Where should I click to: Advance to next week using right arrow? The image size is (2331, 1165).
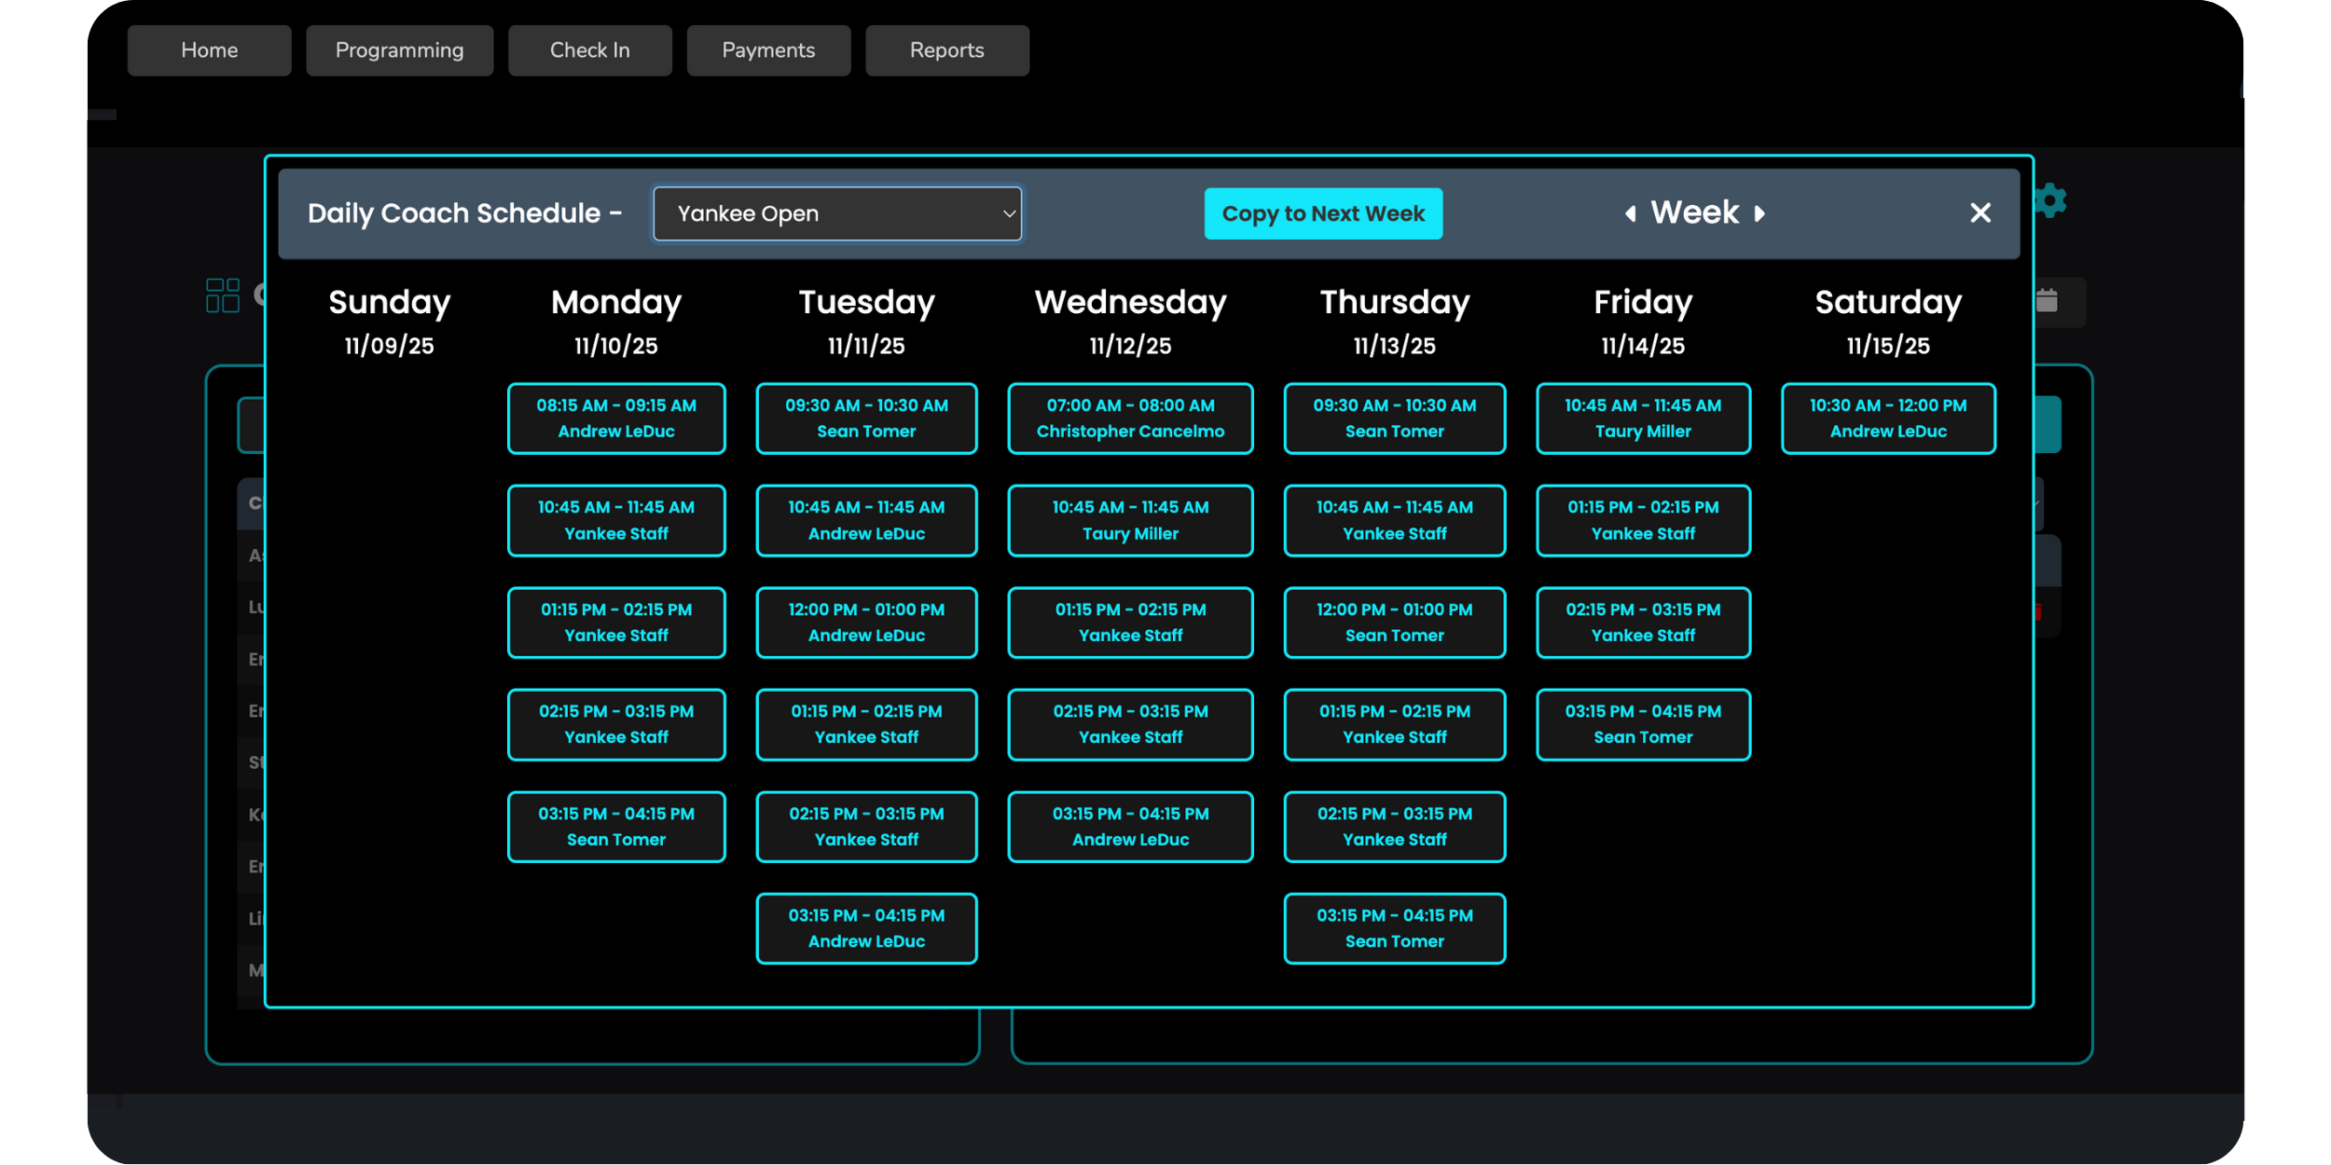(1759, 213)
